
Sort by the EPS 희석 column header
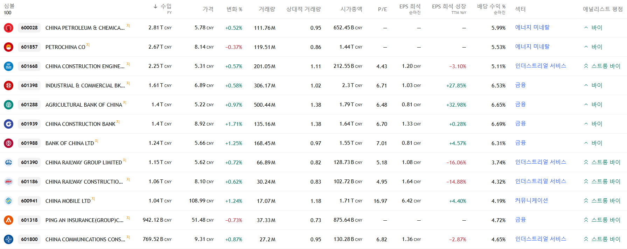click(410, 7)
